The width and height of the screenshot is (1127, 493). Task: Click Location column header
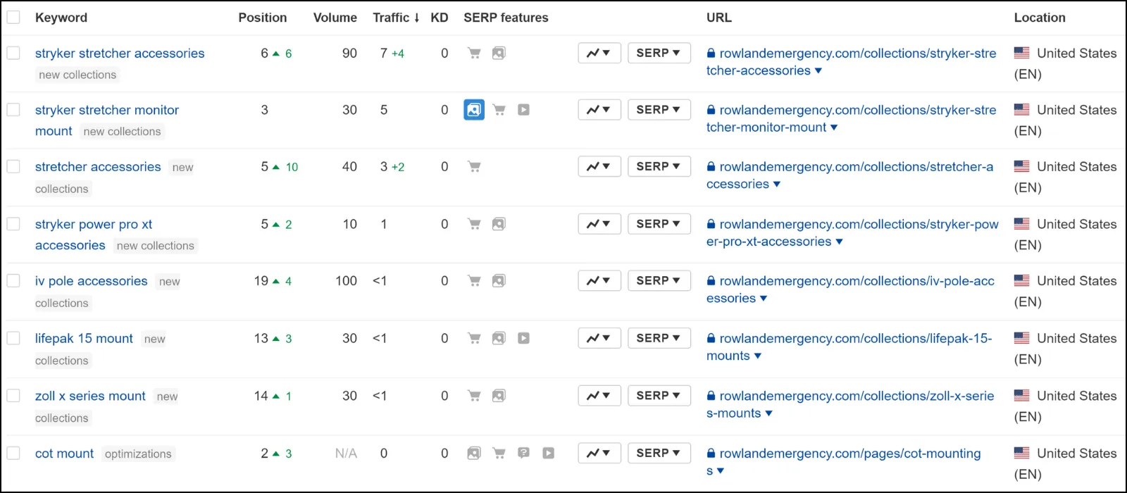[x=1040, y=18]
